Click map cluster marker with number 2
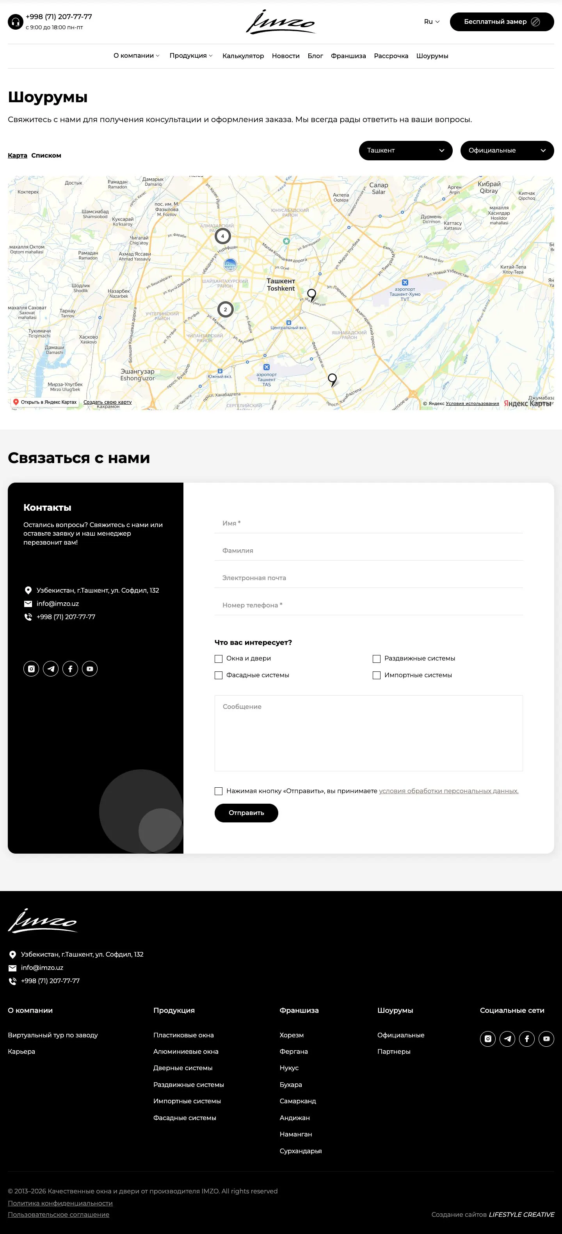The image size is (562, 1234). [226, 309]
